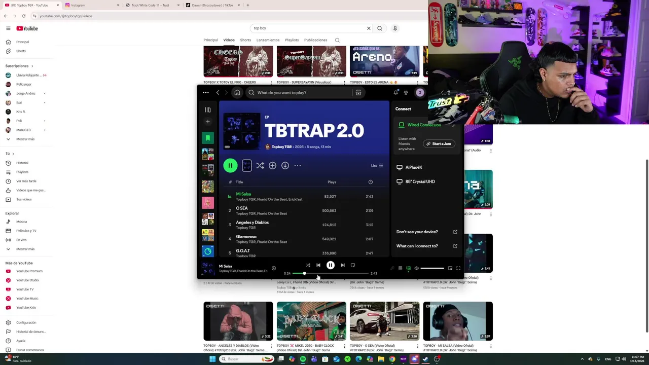Pause playback with green album play button
Viewport: 649px width, 365px height.
230,165
